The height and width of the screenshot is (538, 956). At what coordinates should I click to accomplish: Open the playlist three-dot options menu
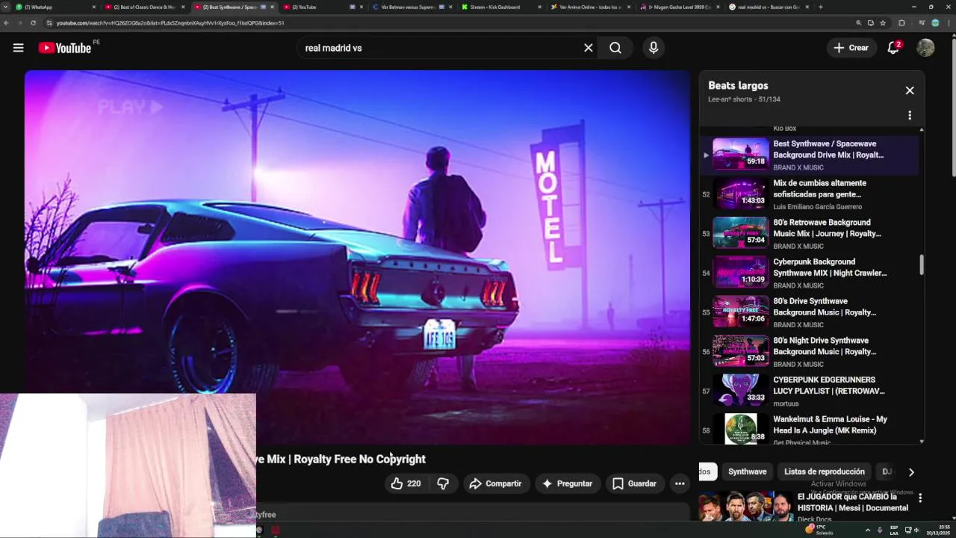(910, 115)
